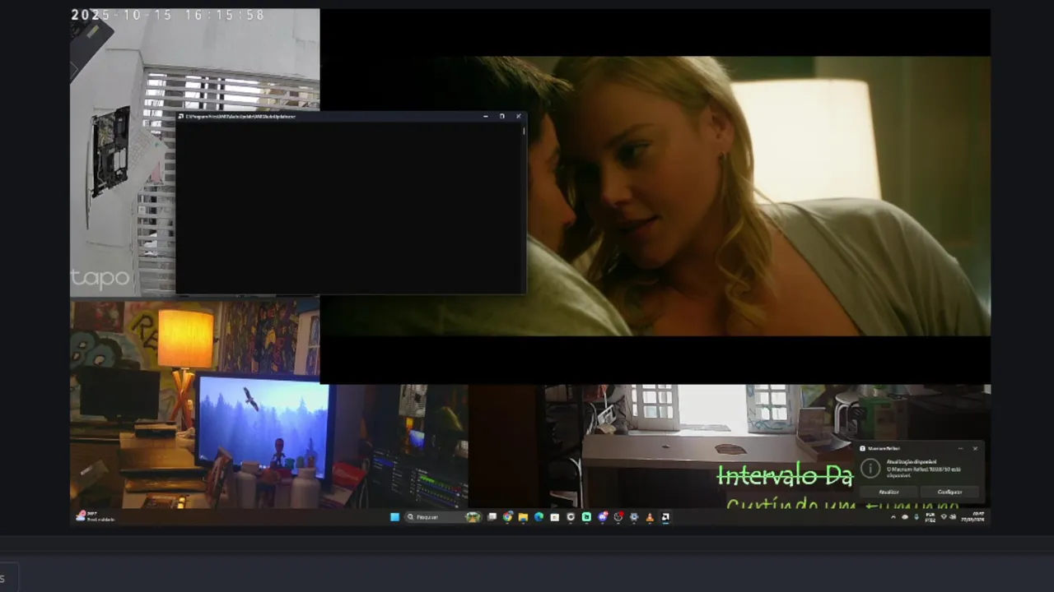The image size is (1054, 592).
Task: Click the notification's info circle icon
Action: coord(870,469)
